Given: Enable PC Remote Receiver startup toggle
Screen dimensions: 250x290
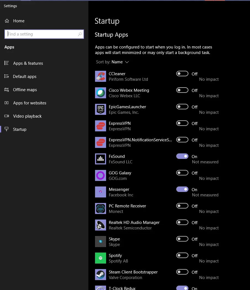Looking at the screenshot, I should [182, 206].
